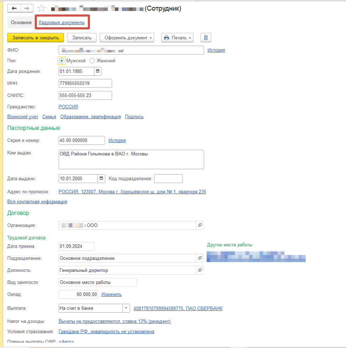The image size is (346, 348).
Task: Click the Кем выдан text area
Action: [131, 160]
